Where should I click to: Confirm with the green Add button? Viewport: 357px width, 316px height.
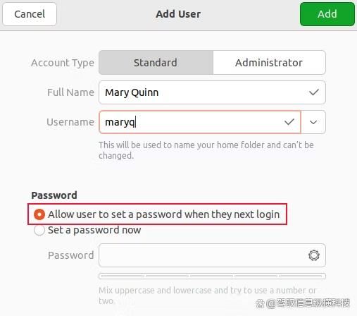[327, 14]
